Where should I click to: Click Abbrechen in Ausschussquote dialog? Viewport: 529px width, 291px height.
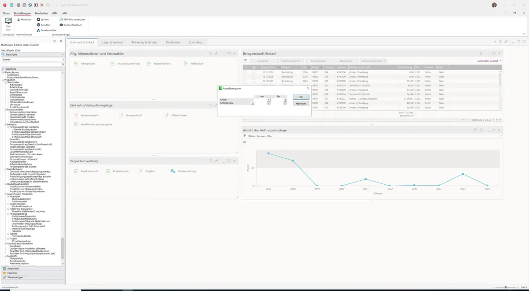click(x=301, y=104)
